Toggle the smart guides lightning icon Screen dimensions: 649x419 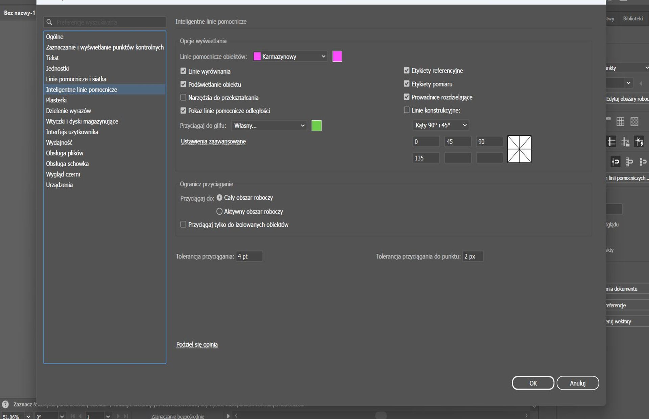click(x=639, y=142)
